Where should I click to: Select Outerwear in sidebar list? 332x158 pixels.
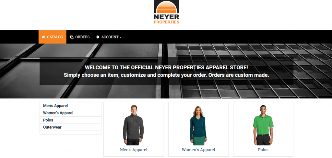pyautogui.click(x=70, y=127)
